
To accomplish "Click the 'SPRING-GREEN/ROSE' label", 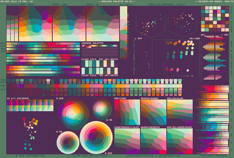I will 180,127.
